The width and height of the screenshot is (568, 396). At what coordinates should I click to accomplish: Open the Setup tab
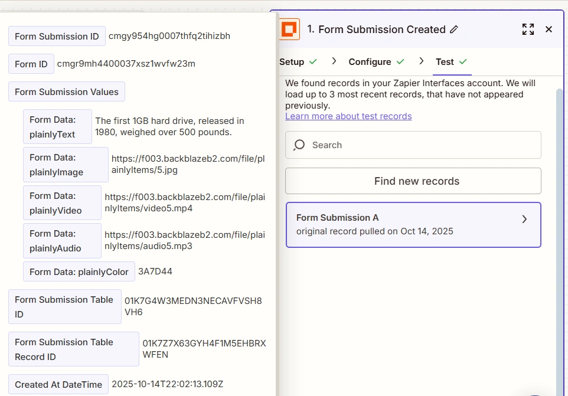tap(292, 62)
